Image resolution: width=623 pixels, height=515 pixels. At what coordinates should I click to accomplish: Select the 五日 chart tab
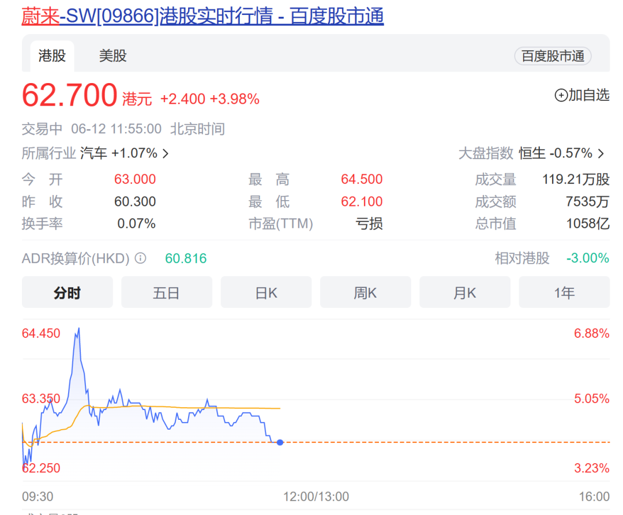tap(167, 292)
